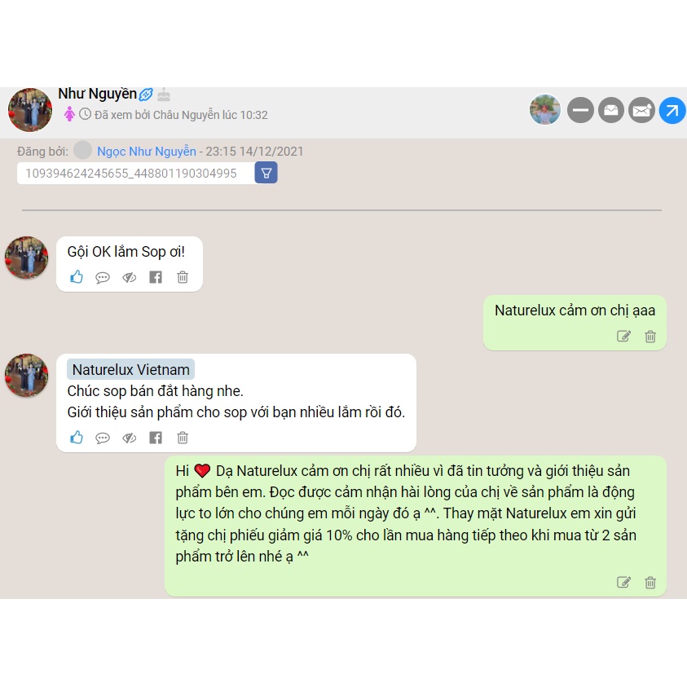
Task: Open the 'Chúc sop bán' comment on Facebook
Action: (156, 438)
